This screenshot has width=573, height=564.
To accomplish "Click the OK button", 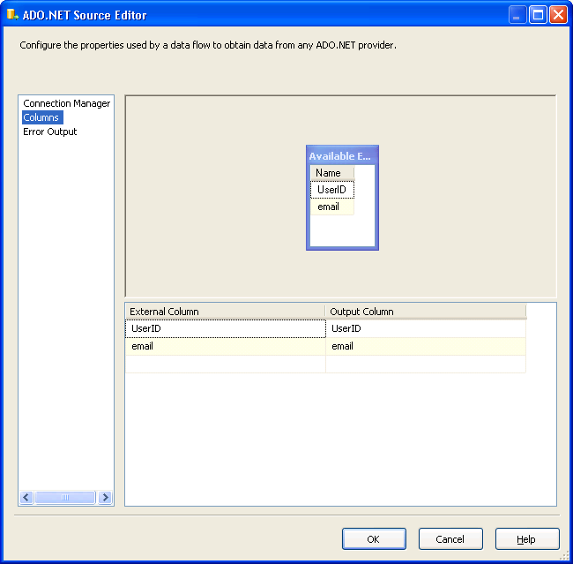I will (x=374, y=538).
